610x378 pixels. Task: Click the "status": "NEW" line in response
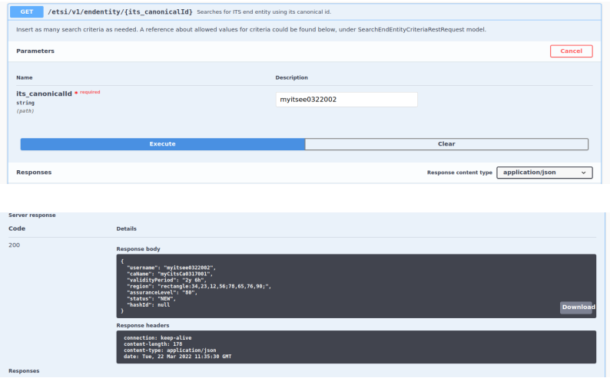pyautogui.click(x=151, y=298)
